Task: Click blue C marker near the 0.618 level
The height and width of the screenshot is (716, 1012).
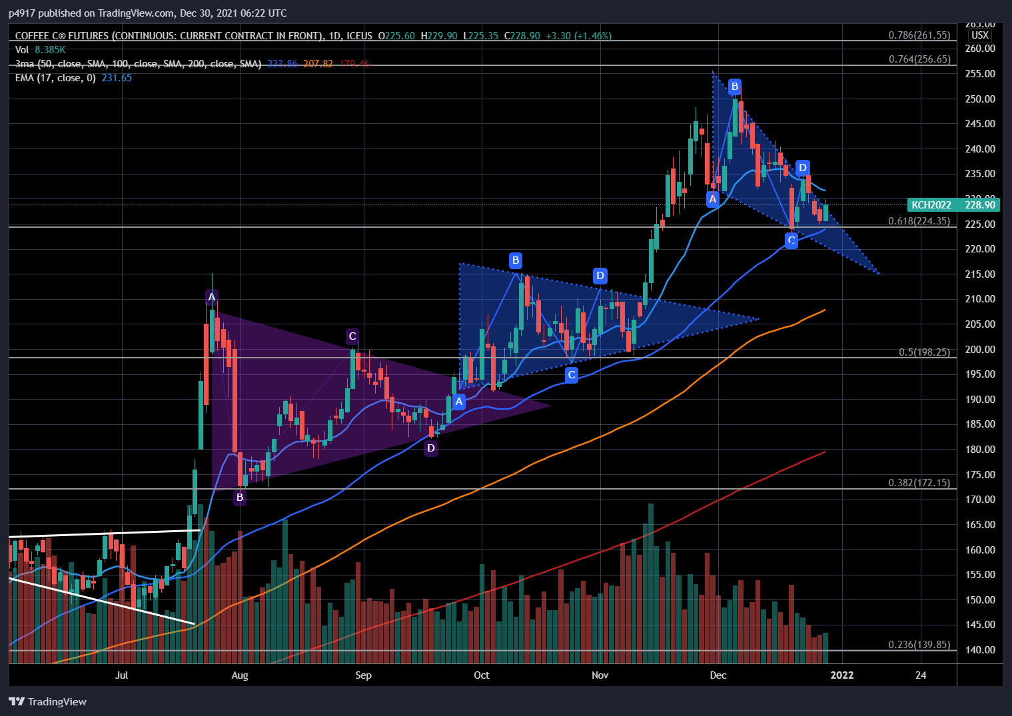Action: click(x=791, y=240)
